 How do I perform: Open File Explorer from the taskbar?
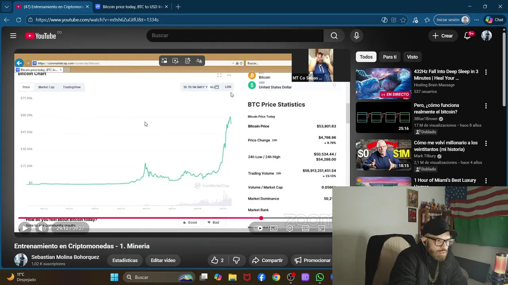(x=232, y=277)
